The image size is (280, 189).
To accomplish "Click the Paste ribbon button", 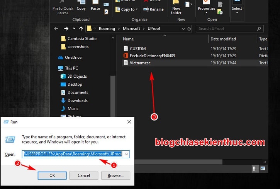I will click(x=95, y=6).
